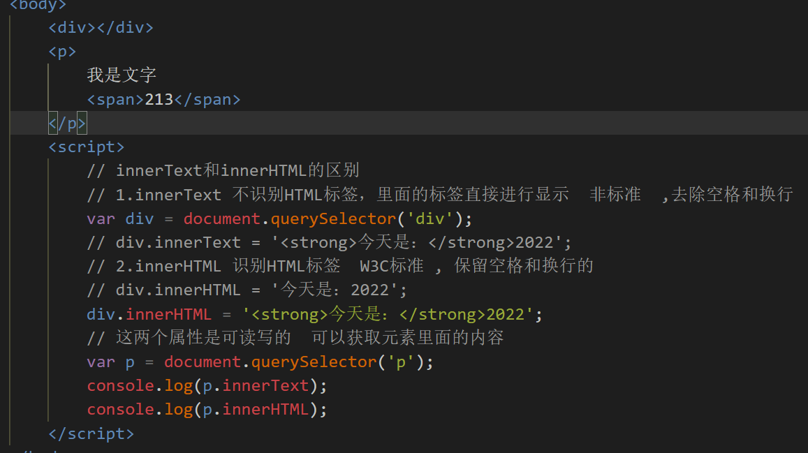
Task: Click console.log(p.innerText) line
Action: point(207,385)
